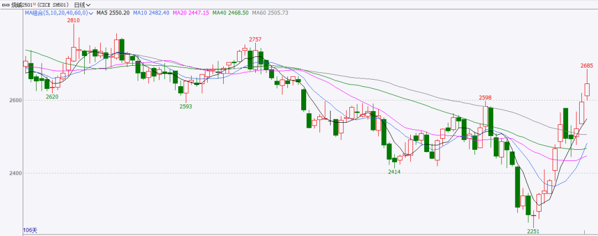Click the 2685 latest high label

(586, 66)
